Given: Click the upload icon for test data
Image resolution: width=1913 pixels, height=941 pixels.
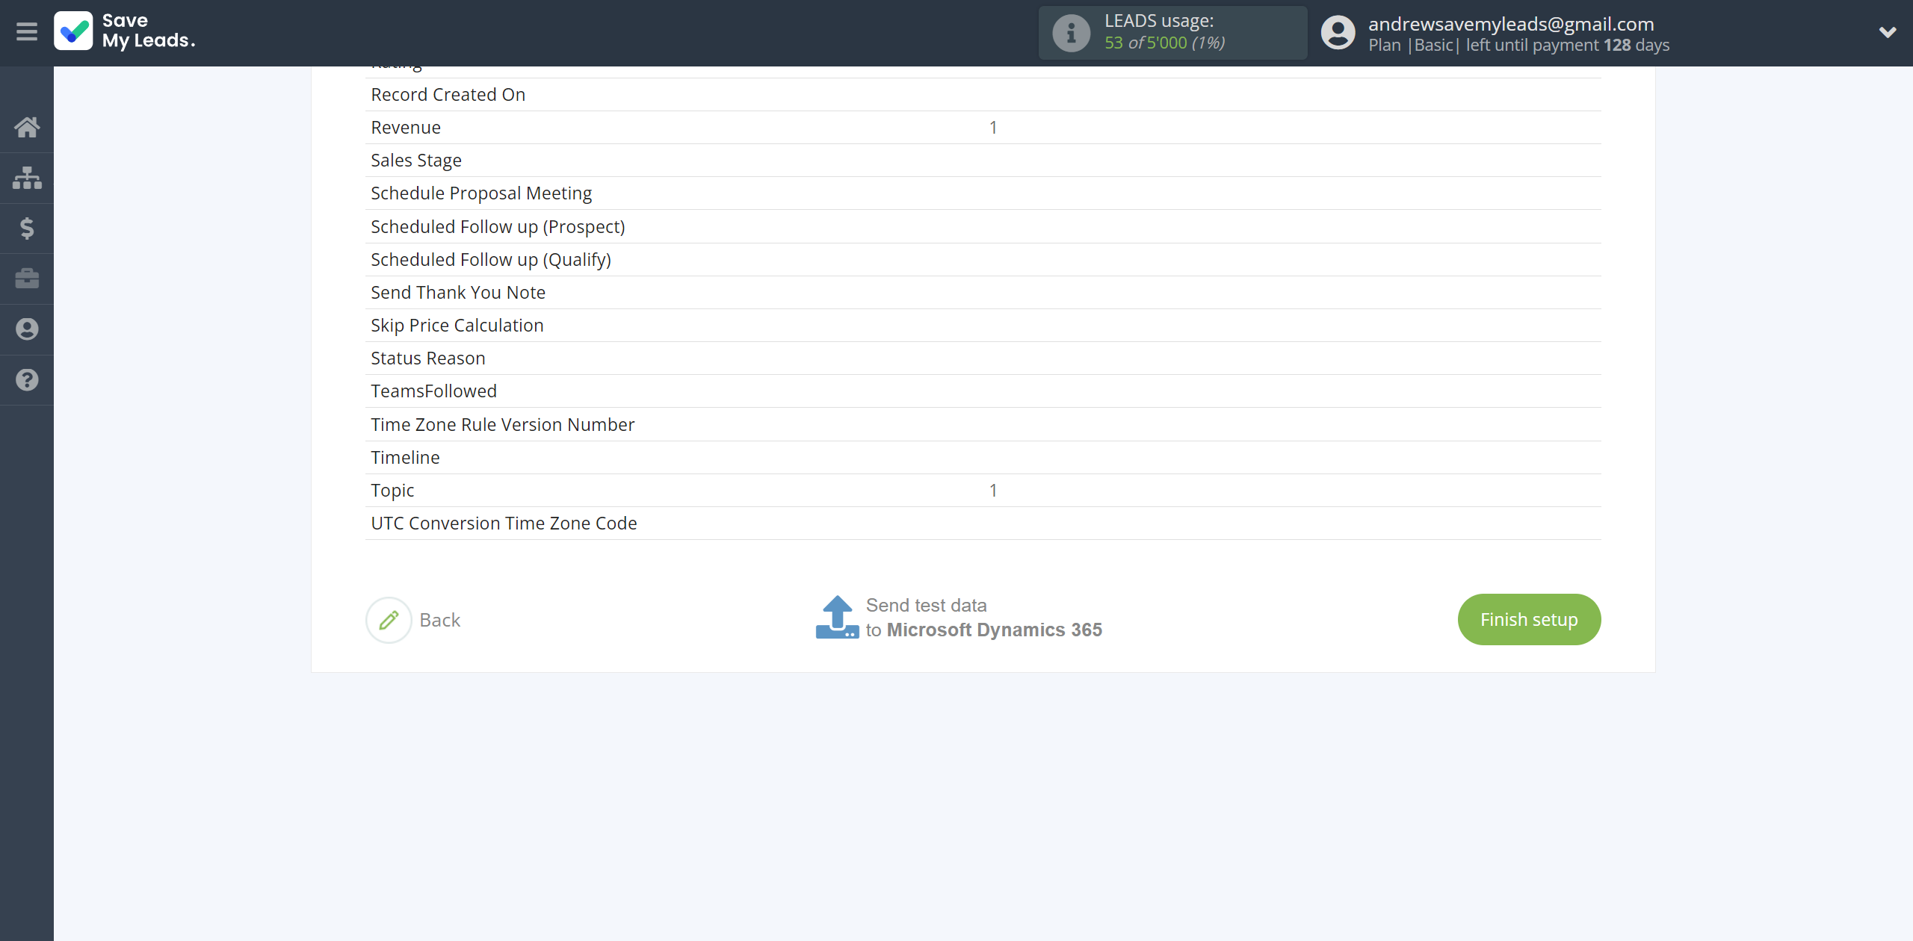Looking at the screenshot, I should [x=837, y=617].
